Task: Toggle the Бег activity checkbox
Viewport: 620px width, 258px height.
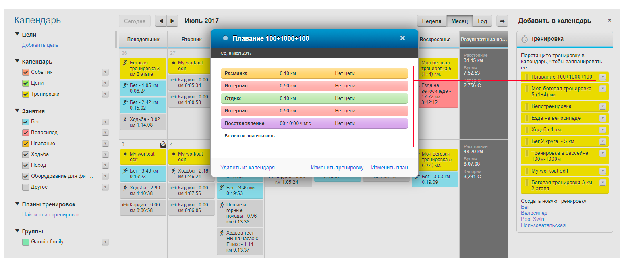Action: click(x=25, y=122)
